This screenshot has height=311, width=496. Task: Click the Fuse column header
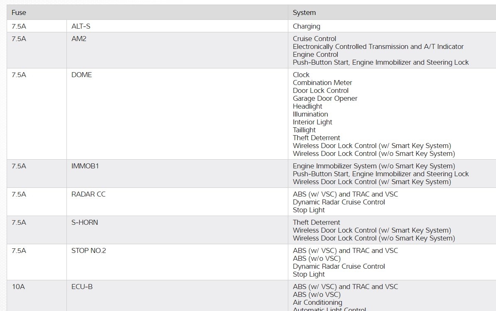click(x=19, y=12)
